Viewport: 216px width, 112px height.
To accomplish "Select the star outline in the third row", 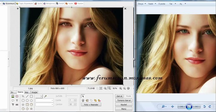I will (x=23, y=105).
